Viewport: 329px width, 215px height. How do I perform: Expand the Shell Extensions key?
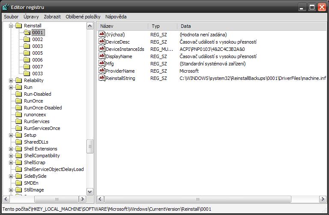(x=11, y=149)
